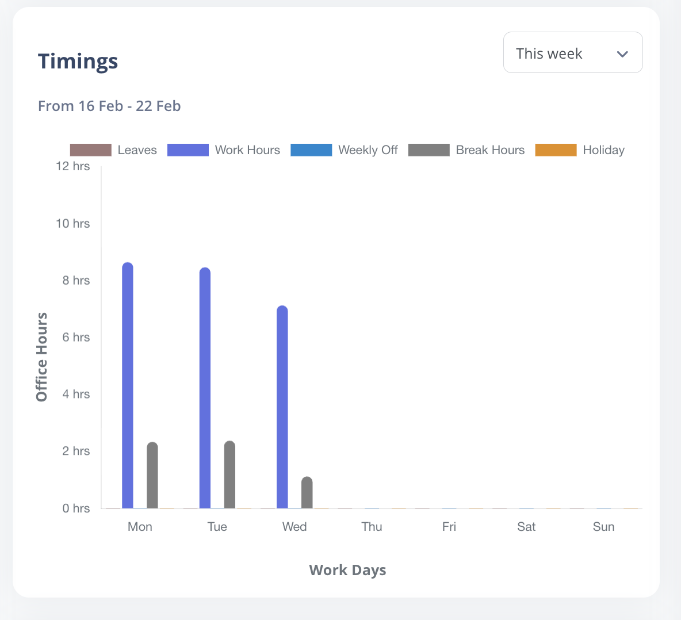Toggle the Leaves legend color swatch
Viewport: 681px width, 620px height.
coord(91,150)
